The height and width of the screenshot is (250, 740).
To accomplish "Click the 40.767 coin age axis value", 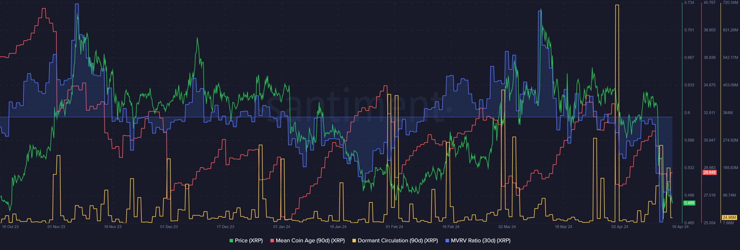I will (x=709, y=3).
